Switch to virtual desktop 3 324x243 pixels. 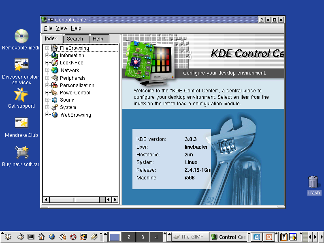click(143, 237)
